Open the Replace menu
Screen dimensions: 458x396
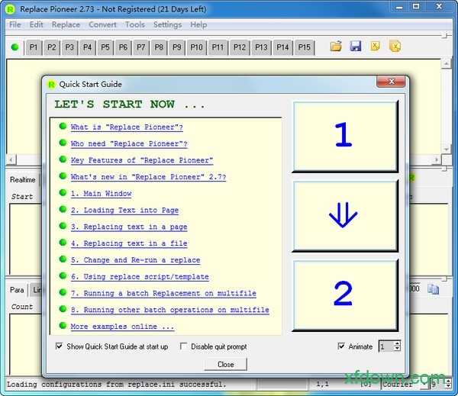point(66,24)
